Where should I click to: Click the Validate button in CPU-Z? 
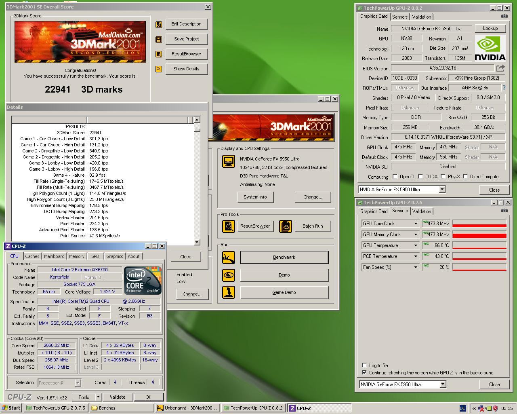[x=118, y=397]
